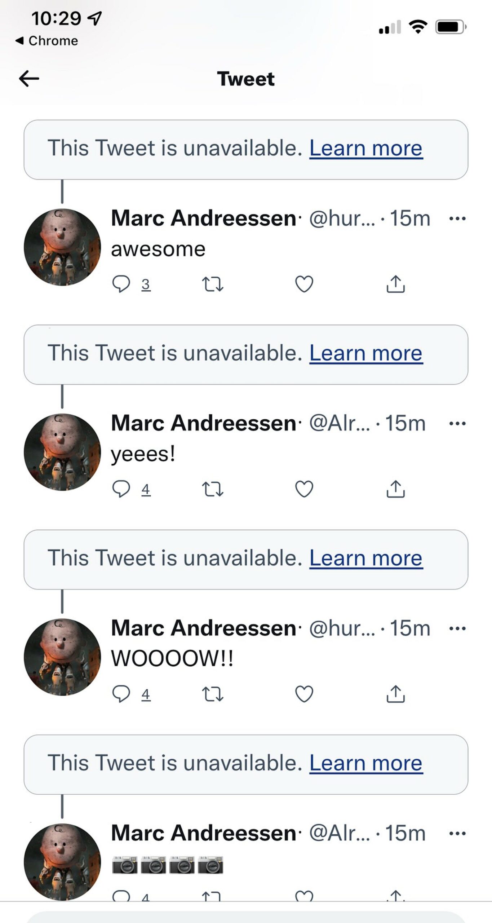Retweet the "yeees!" tweet
This screenshot has width=492, height=923.
213,489
